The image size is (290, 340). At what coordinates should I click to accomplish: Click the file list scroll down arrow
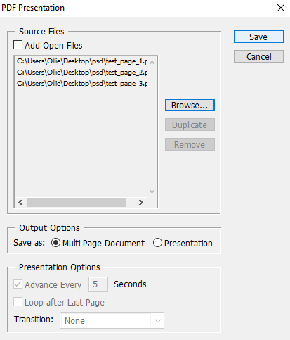152,191
